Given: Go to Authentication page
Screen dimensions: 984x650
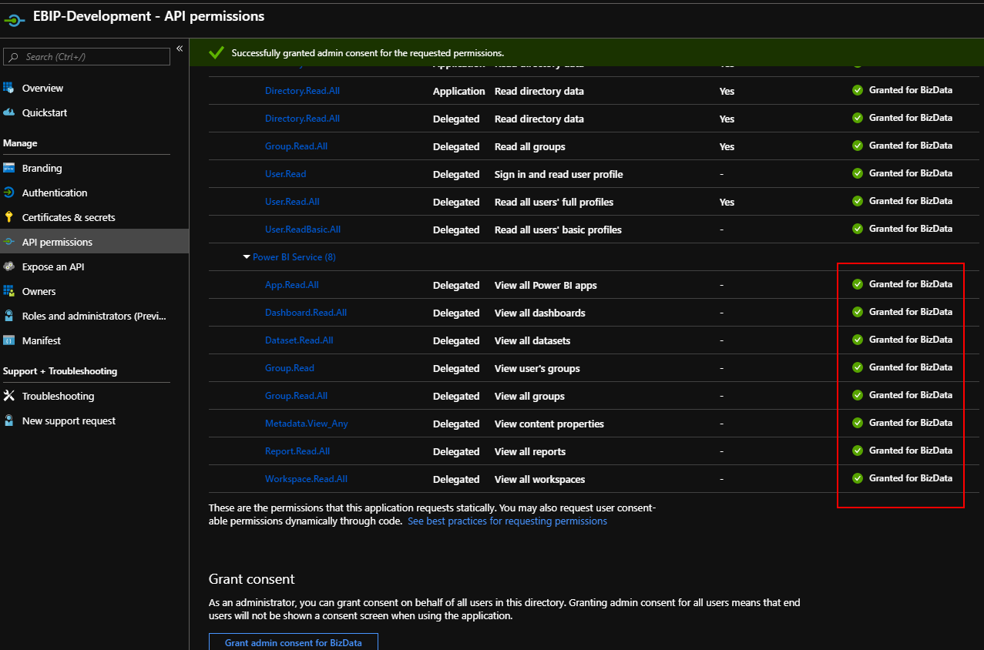Looking at the screenshot, I should (x=55, y=193).
